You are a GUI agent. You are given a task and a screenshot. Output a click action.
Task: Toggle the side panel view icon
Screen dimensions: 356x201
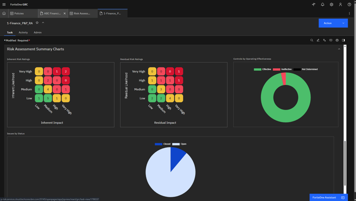click(343, 40)
